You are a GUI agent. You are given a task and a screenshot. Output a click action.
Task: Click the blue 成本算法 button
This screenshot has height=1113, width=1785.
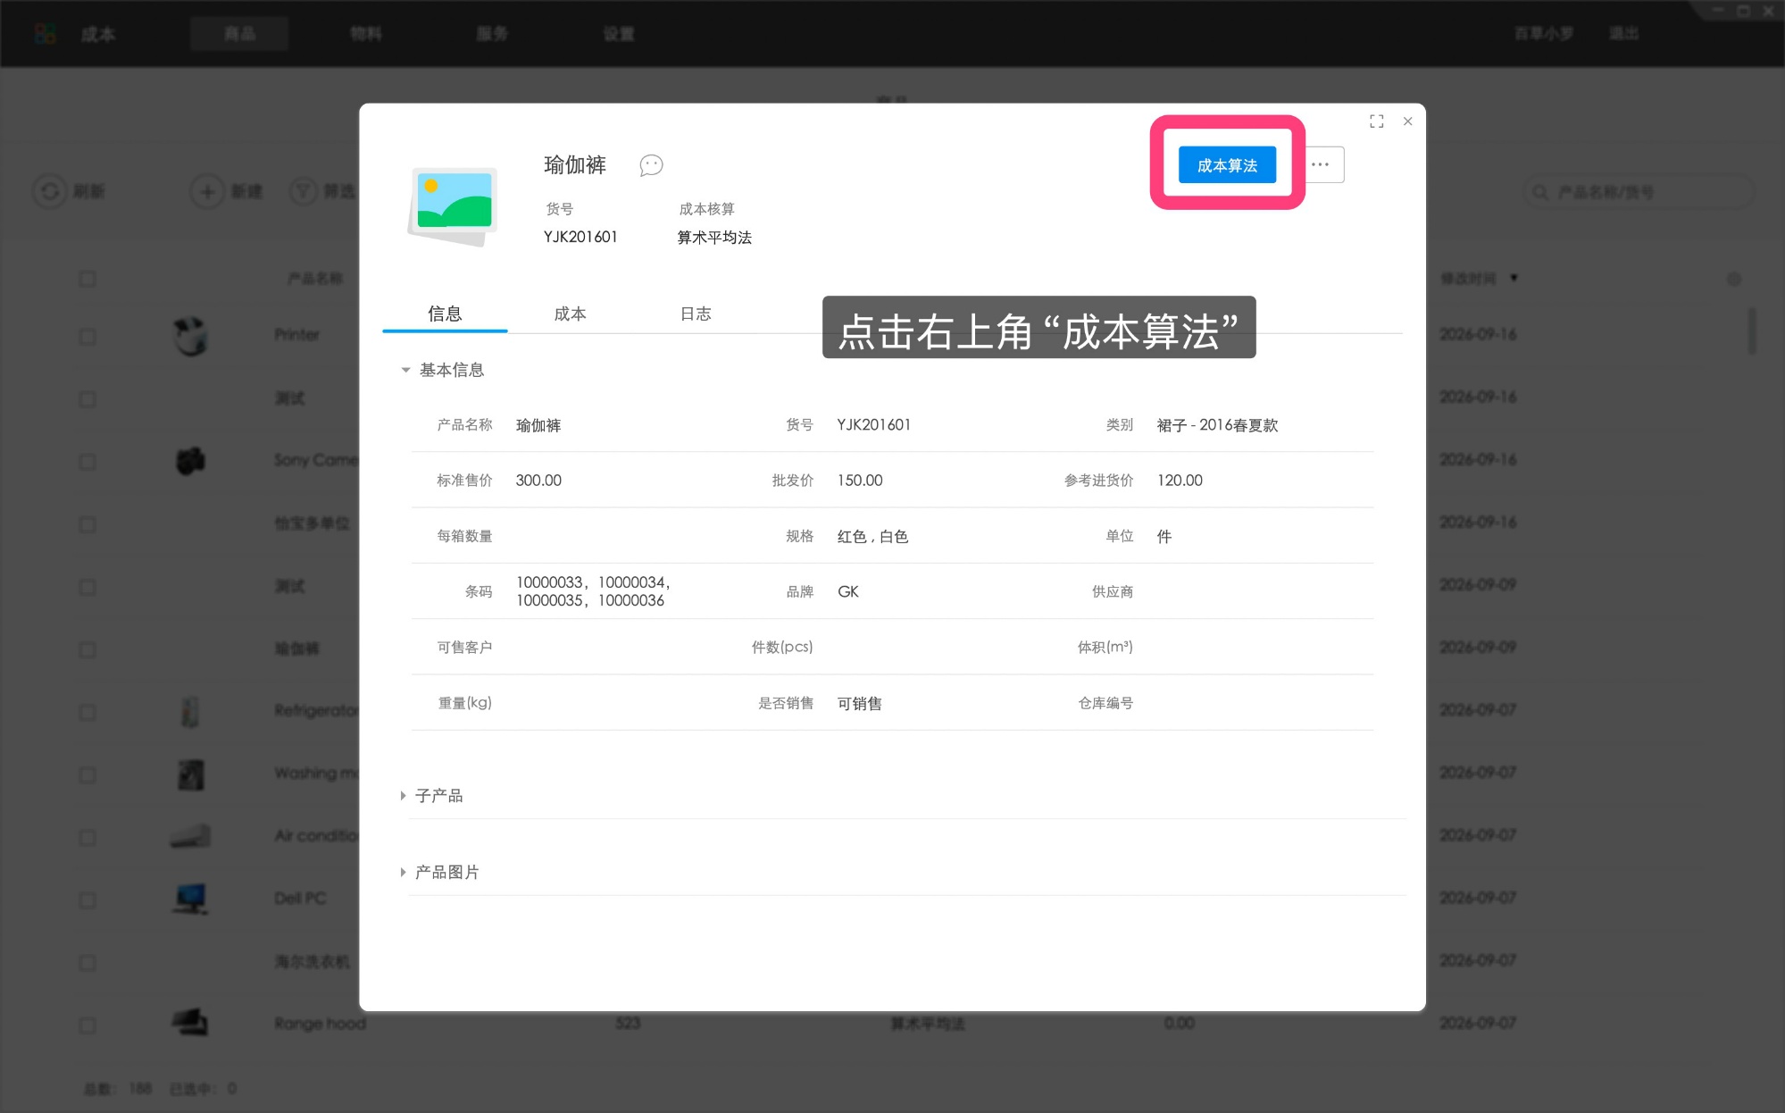coord(1227,164)
